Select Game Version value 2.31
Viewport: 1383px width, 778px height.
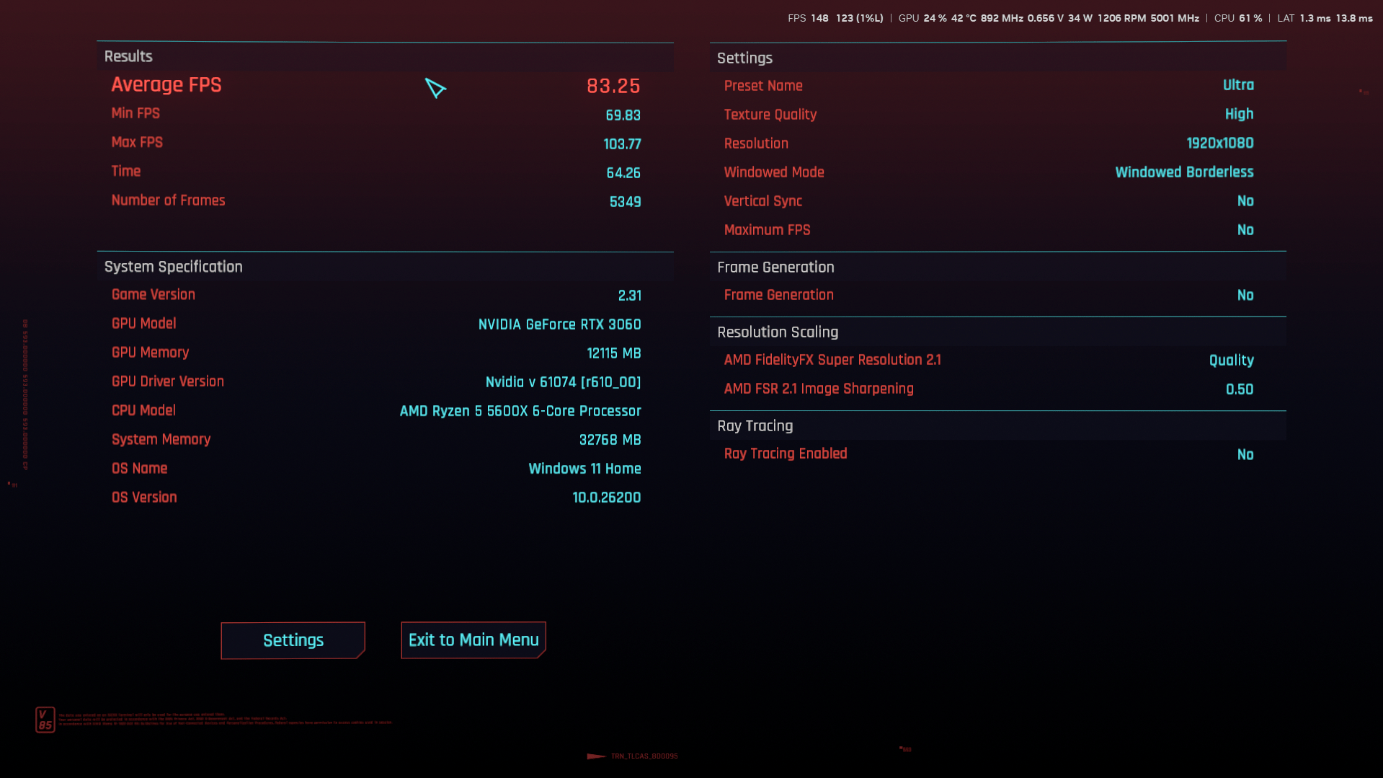[x=629, y=296]
